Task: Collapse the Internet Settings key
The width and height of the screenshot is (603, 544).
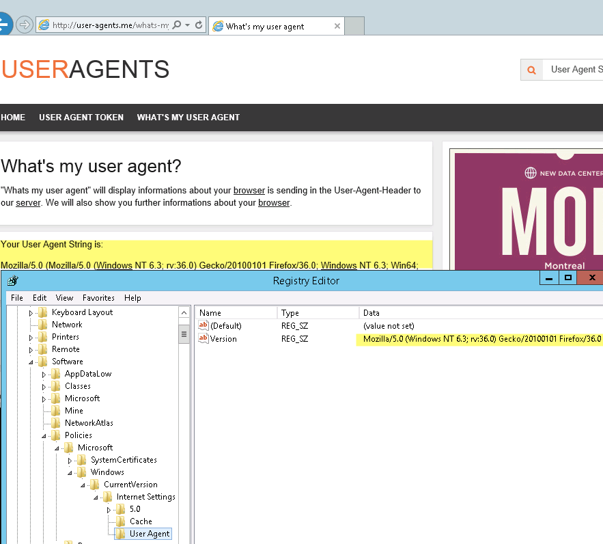Action: point(96,498)
